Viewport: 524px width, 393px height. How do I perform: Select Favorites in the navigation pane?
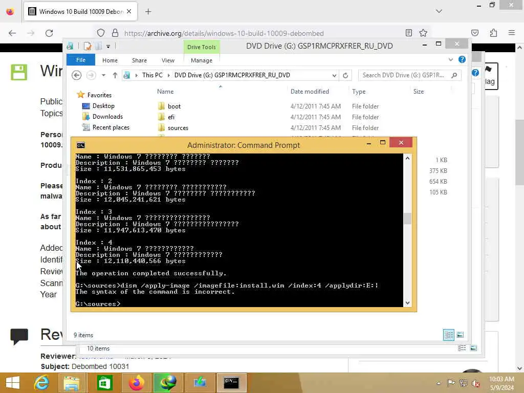point(99,95)
